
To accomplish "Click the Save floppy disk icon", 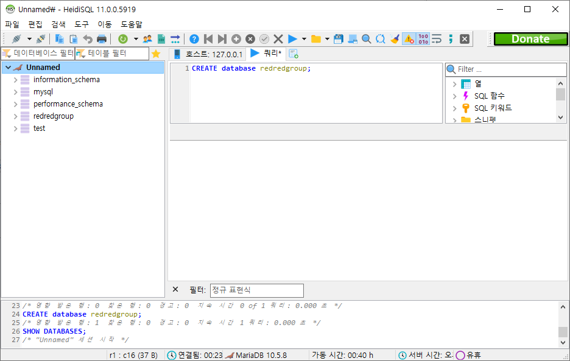I will coord(339,39).
